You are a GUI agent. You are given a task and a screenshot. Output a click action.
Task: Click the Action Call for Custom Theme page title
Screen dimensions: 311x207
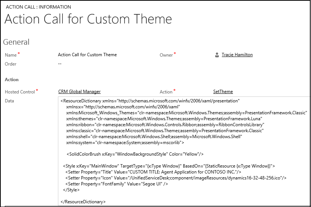[x=88, y=19]
